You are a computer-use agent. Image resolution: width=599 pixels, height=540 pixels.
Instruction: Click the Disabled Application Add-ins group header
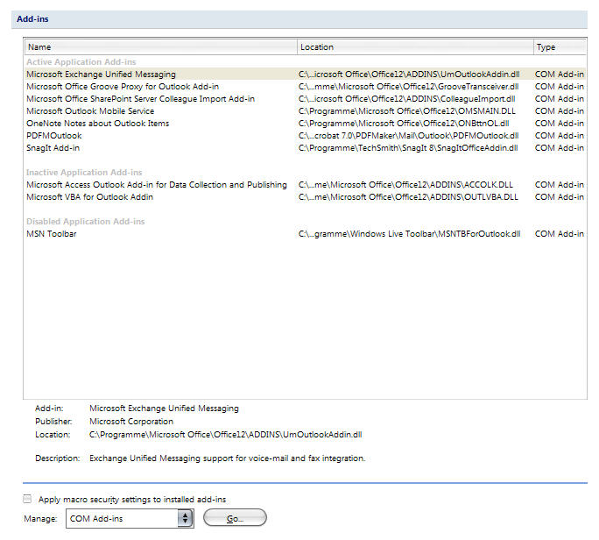tap(86, 222)
